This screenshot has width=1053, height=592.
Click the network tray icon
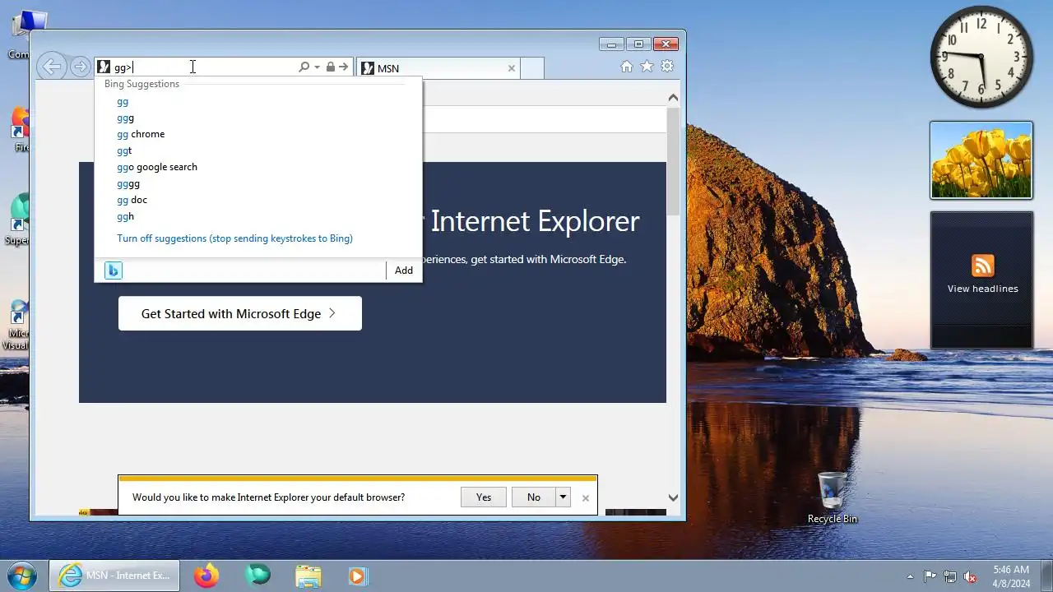950,576
